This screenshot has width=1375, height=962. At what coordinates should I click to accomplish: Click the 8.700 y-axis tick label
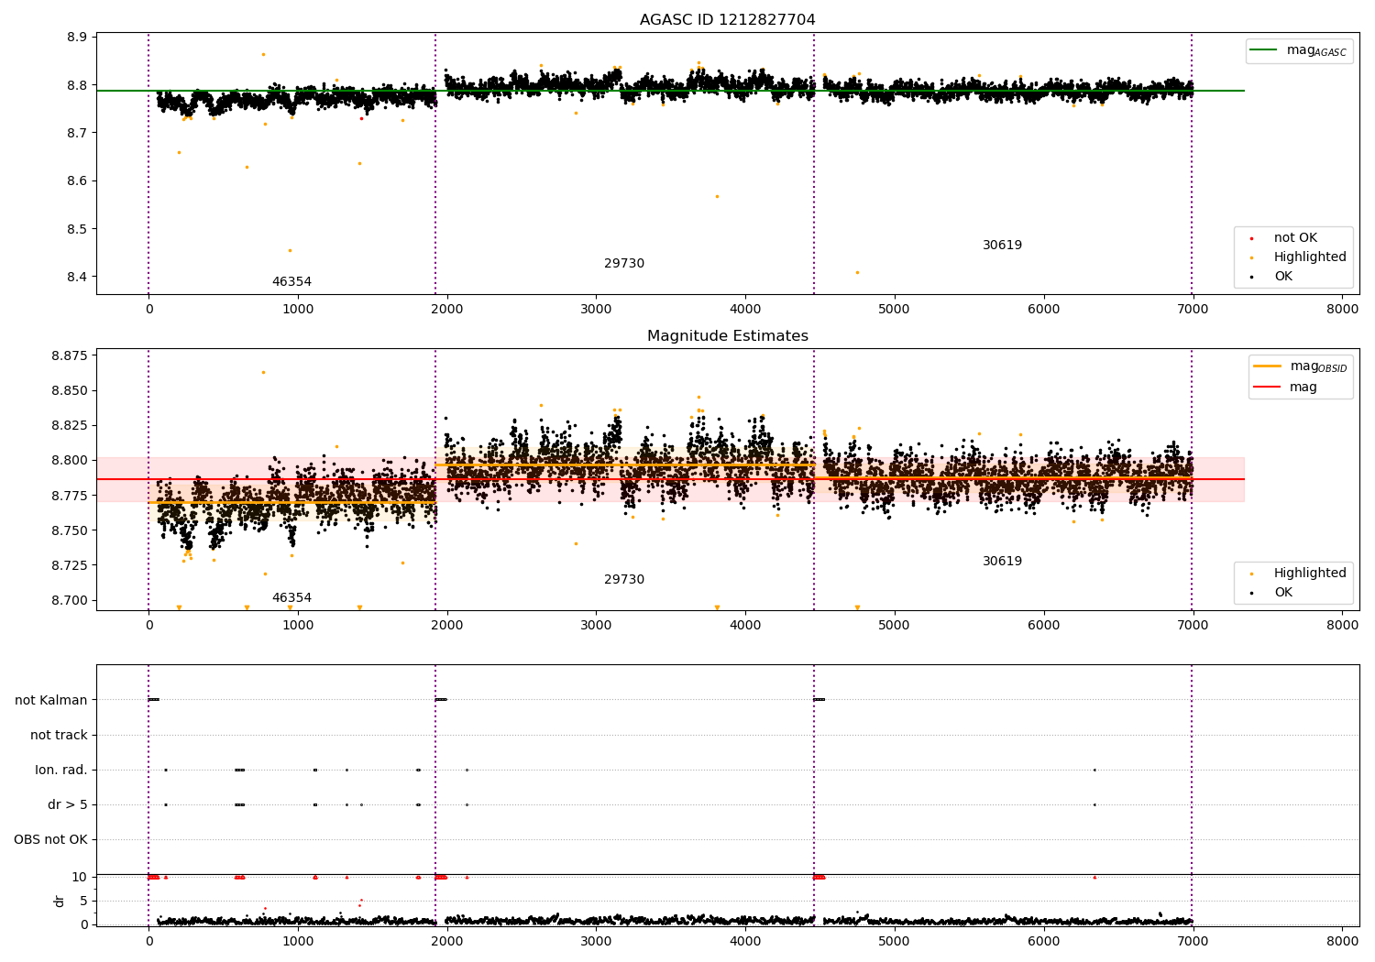click(x=70, y=600)
